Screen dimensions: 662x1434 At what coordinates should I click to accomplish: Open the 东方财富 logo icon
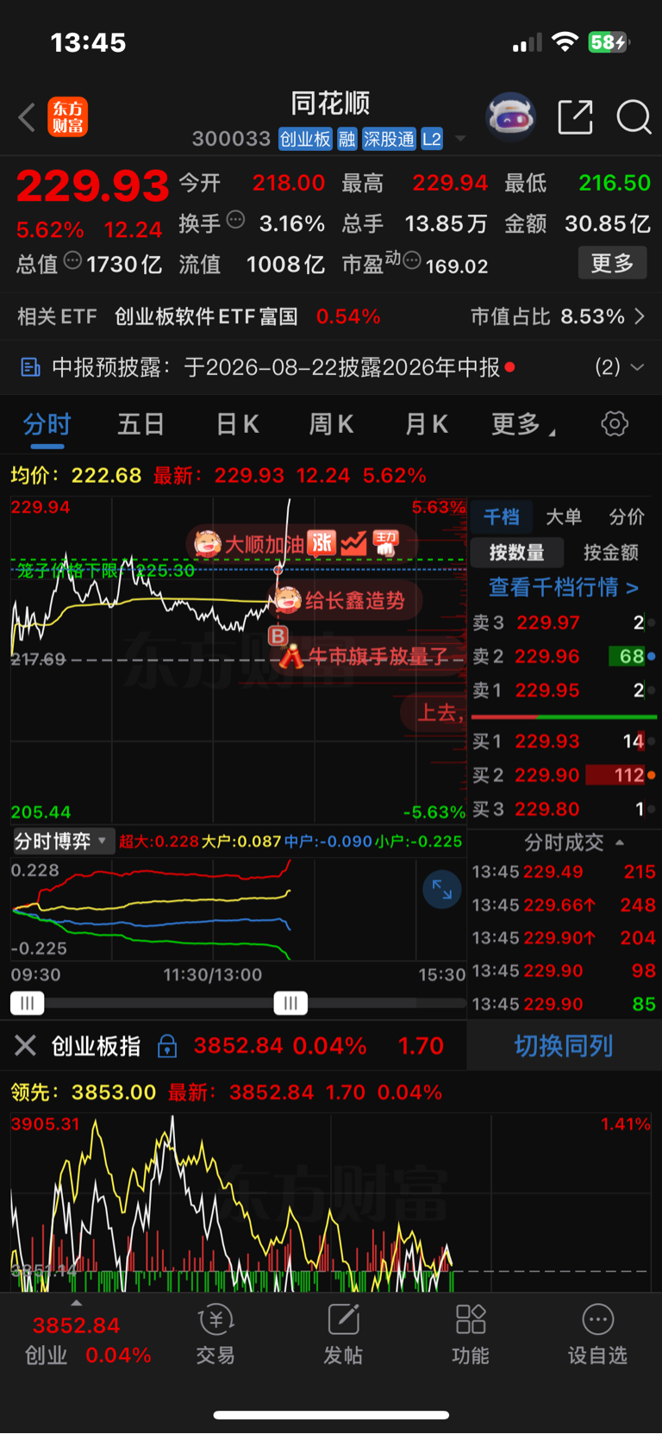pos(67,117)
